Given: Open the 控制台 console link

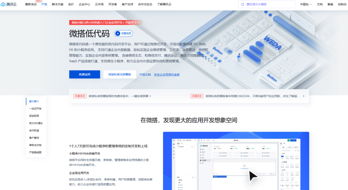Looking at the screenshot, I should tap(342, 4).
